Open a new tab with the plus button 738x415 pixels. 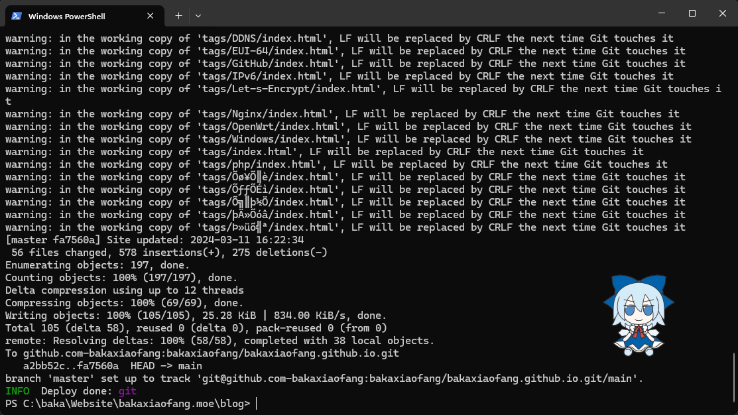[x=178, y=15]
